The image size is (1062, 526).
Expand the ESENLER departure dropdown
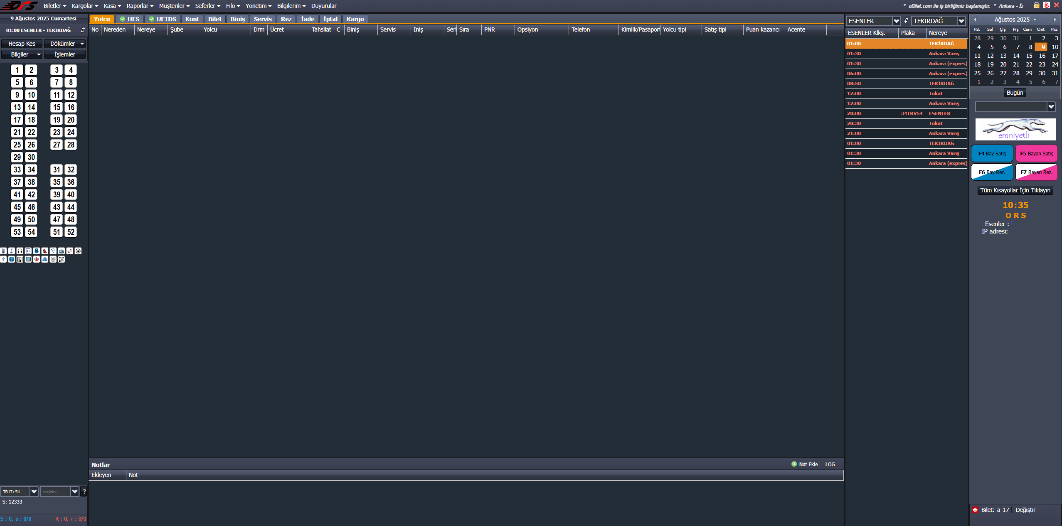[897, 21]
